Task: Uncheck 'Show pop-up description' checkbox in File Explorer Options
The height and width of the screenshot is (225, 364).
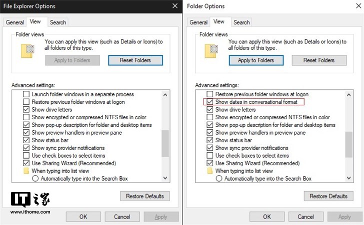Action: coord(26,125)
